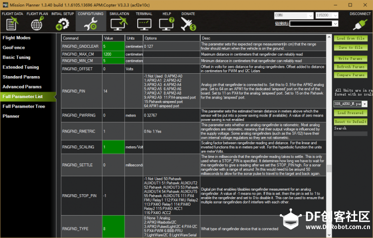
Task: Click the RNGFND_TYPE command name
Action: [x=75, y=229]
